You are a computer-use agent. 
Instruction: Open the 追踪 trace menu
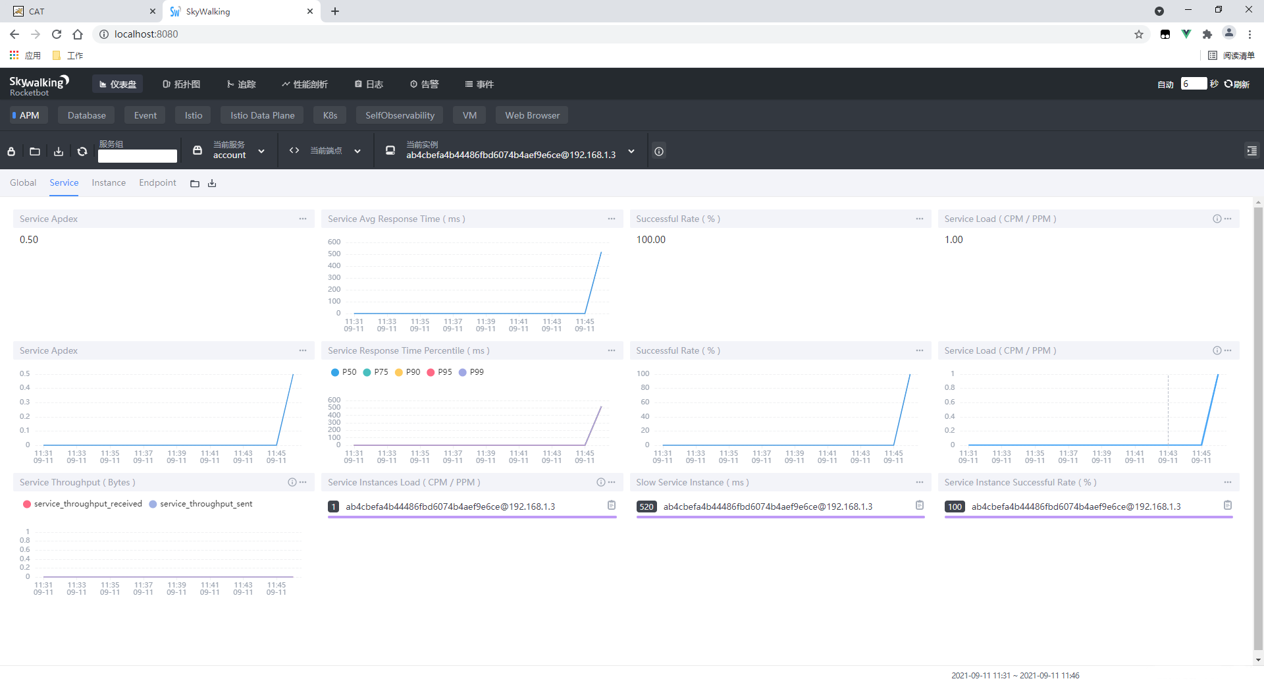(241, 84)
